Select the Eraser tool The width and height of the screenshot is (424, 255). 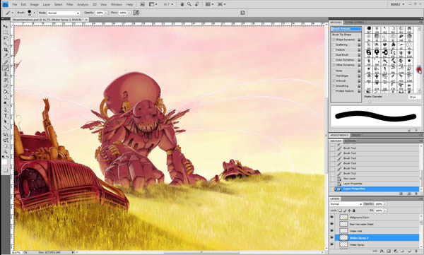click(x=6, y=86)
